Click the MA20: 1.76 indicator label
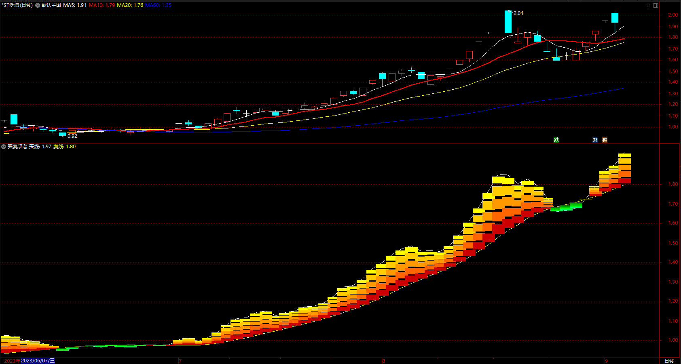The width and height of the screenshot is (681, 364). coord(130,5)
